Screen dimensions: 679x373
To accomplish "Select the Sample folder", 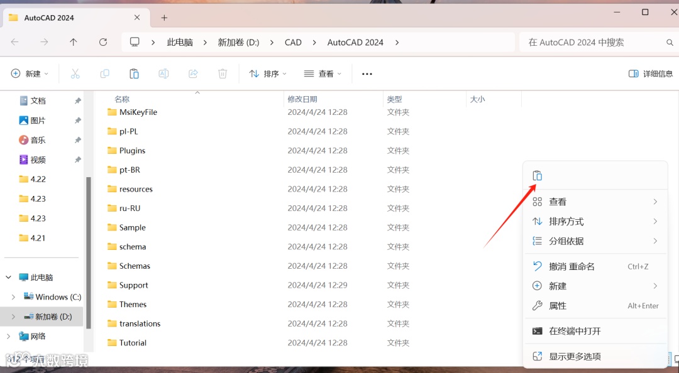I will point(126,227).
